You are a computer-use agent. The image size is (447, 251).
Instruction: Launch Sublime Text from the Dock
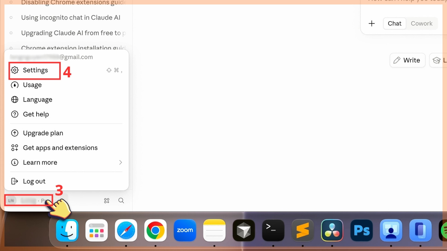coord(302,231)
